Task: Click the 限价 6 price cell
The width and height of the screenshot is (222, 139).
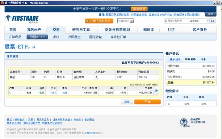Action: 64,77
